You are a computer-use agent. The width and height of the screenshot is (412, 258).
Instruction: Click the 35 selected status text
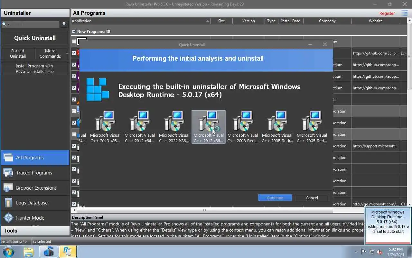[x=42, y=242]
